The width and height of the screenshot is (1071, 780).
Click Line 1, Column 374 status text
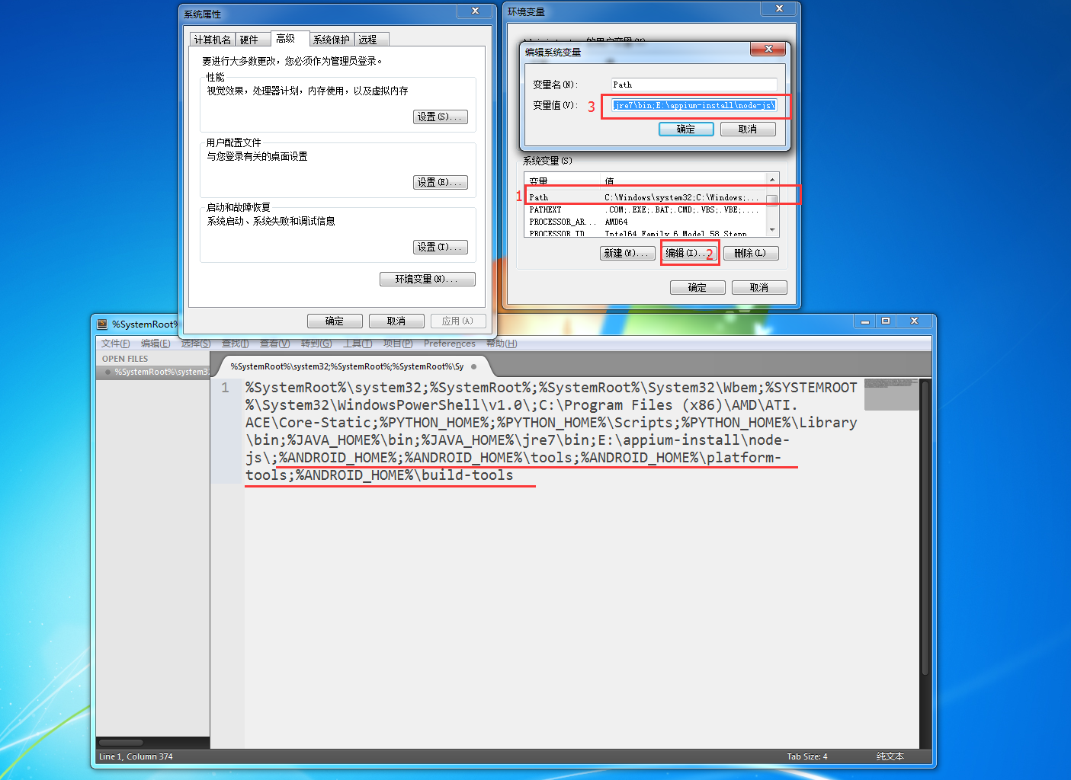click(x=136, y=756)
